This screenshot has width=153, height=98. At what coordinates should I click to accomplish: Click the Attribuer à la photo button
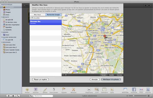tap(111, 79)
